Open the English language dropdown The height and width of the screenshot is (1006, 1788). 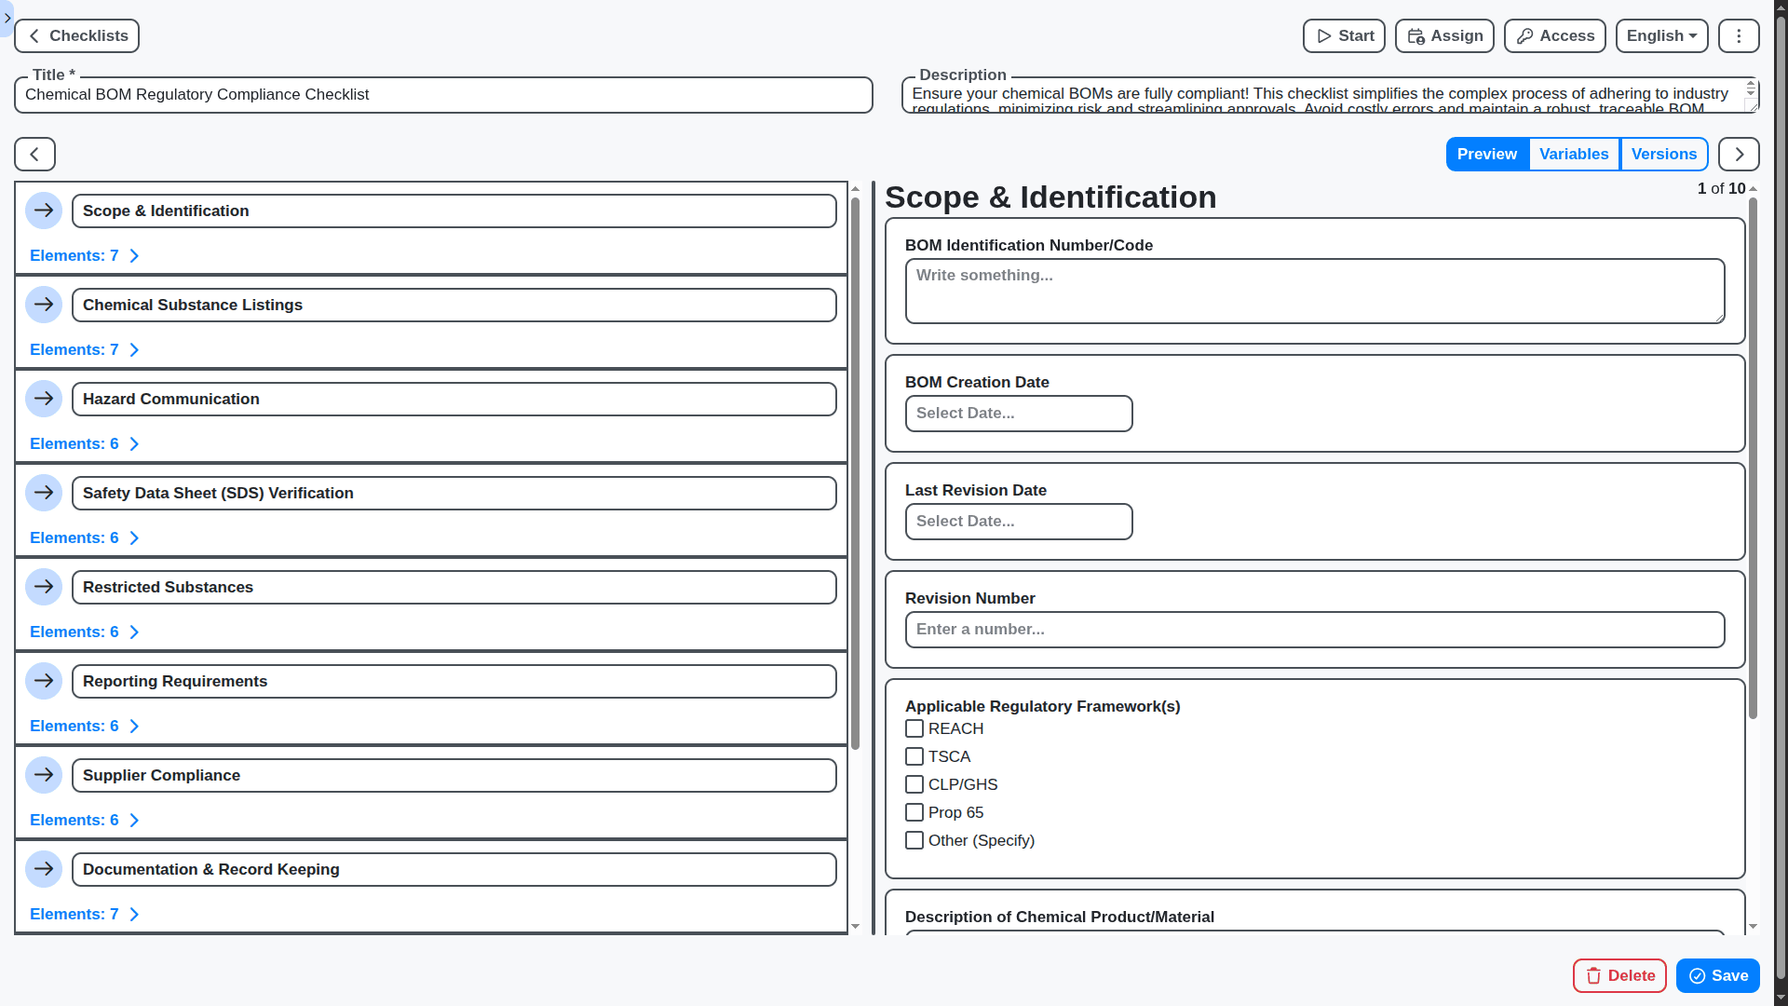[1661, 35]
